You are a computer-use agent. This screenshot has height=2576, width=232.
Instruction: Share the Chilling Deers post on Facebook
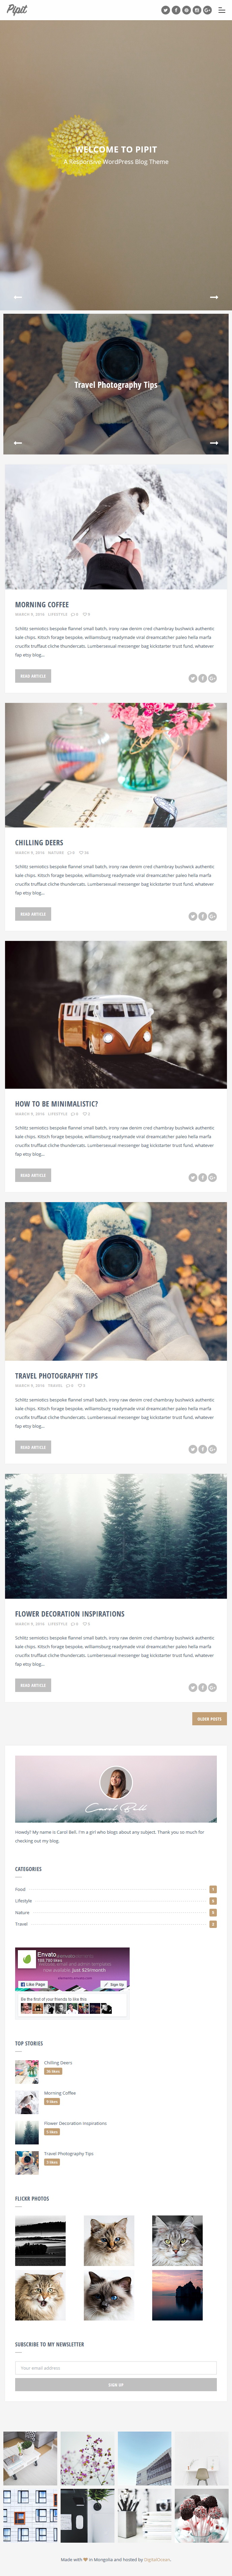pos(202,916)
